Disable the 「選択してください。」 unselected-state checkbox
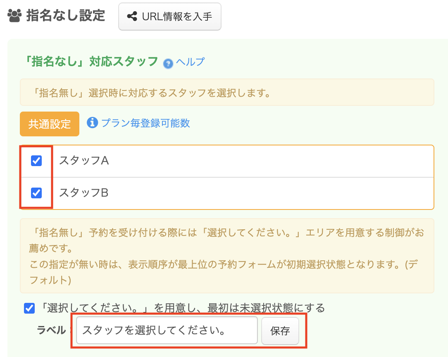Image resolution: width=448 pixels, height=357 pixels. 29,308
